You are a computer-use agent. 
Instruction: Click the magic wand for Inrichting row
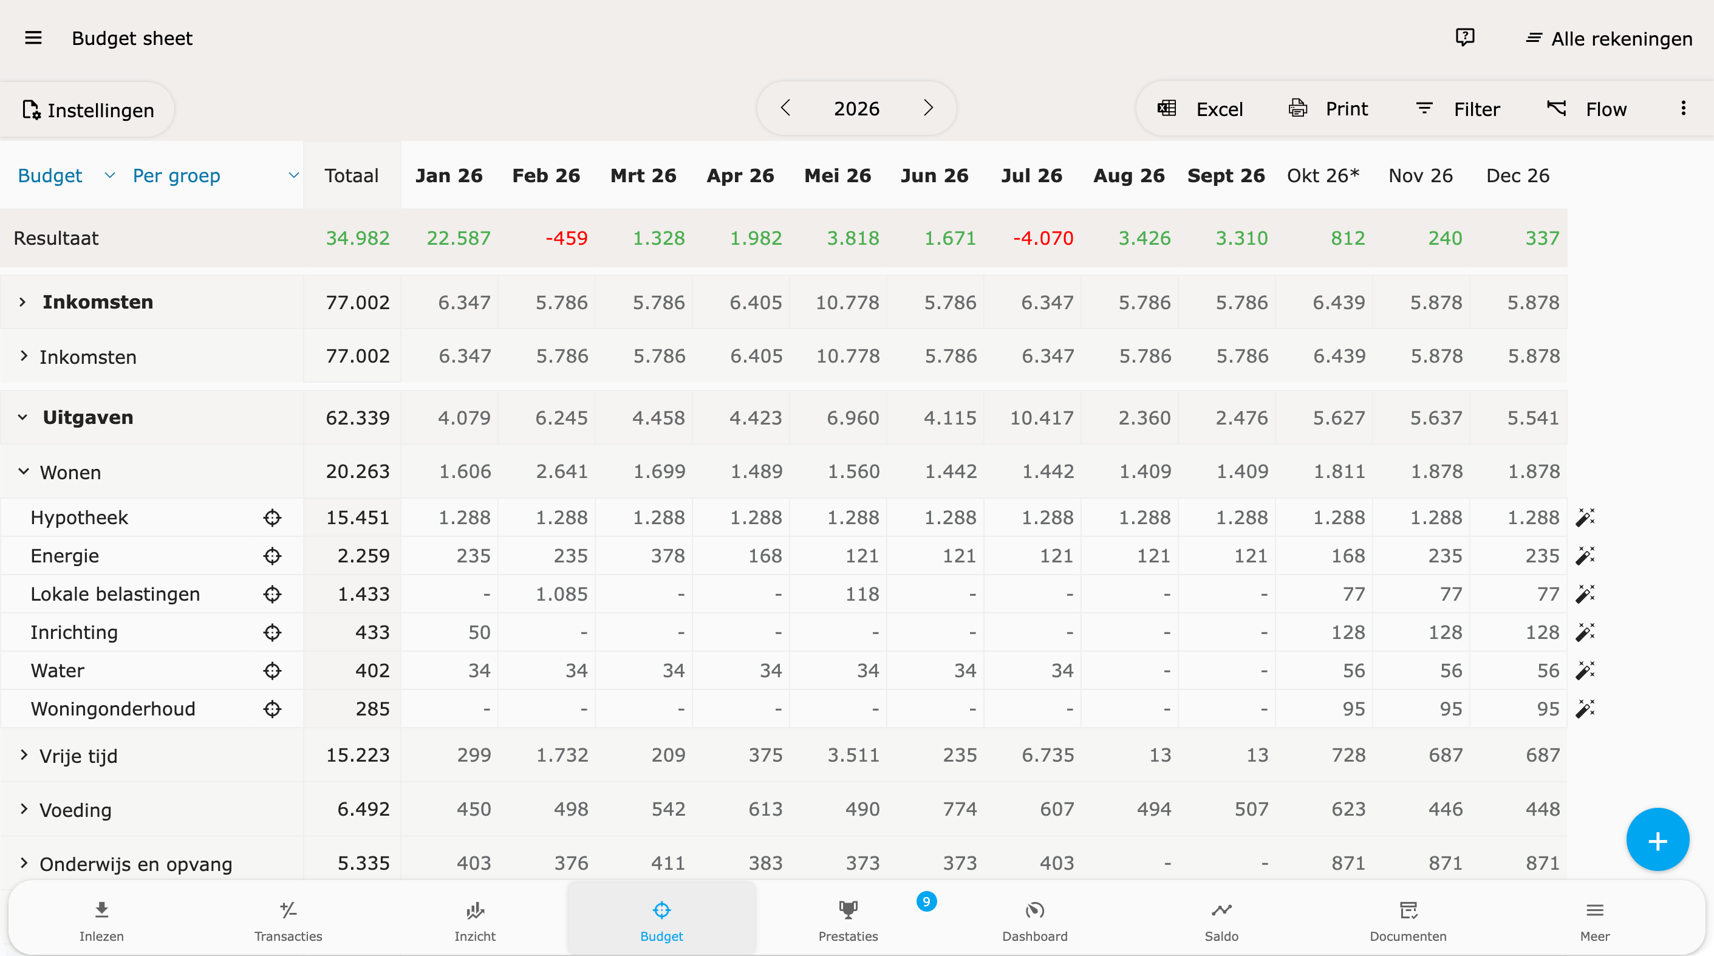(1585, 632)
